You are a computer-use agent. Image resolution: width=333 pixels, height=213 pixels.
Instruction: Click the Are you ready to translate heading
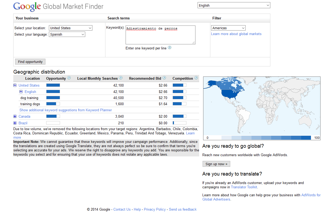pos(232,174)
